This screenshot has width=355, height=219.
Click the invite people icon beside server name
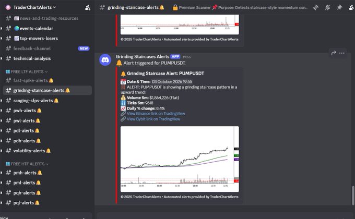88,8
